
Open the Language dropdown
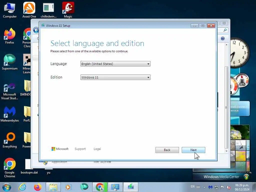[115, 64]
